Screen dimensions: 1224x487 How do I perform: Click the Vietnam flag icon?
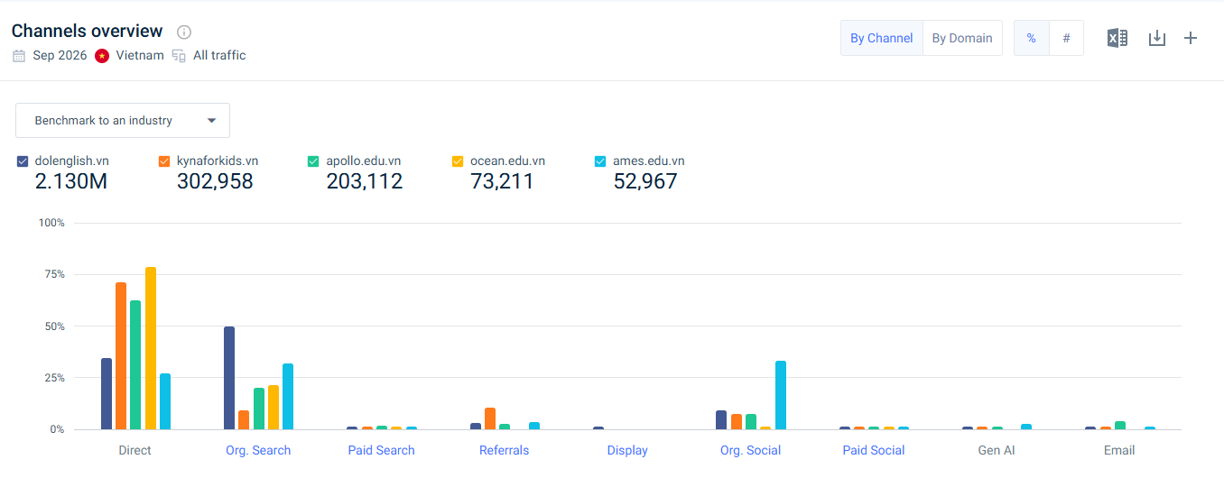[x=102, y=56]
